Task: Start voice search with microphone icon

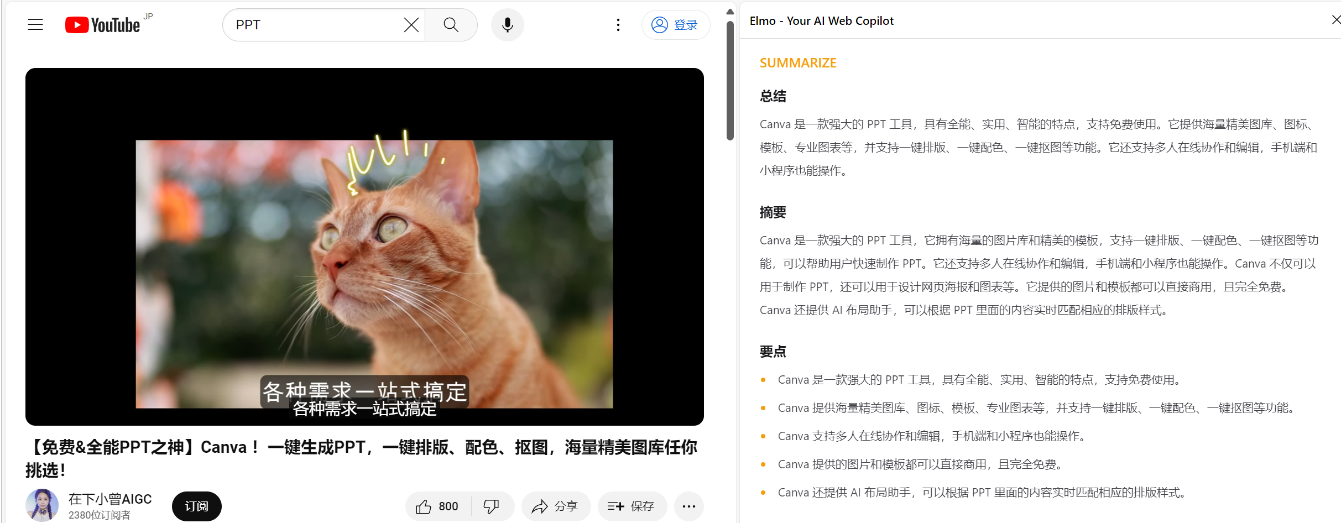Action: [507, 25]
